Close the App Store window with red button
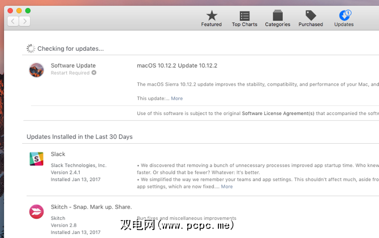The height and width of the screenshot is (238, 379). click(x=10, y=11)
